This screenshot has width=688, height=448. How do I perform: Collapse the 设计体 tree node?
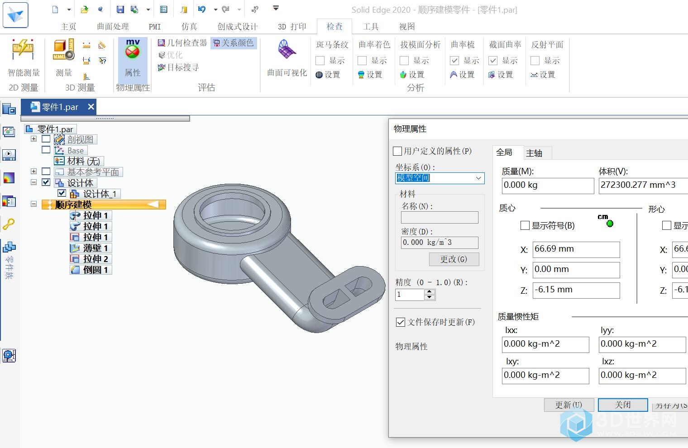[33, 182]
